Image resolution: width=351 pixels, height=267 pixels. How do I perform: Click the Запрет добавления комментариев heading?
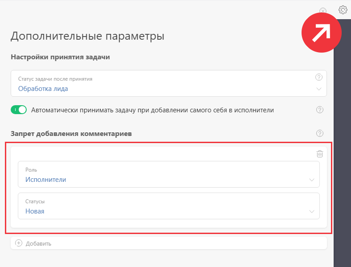click(x=71, y=134)
